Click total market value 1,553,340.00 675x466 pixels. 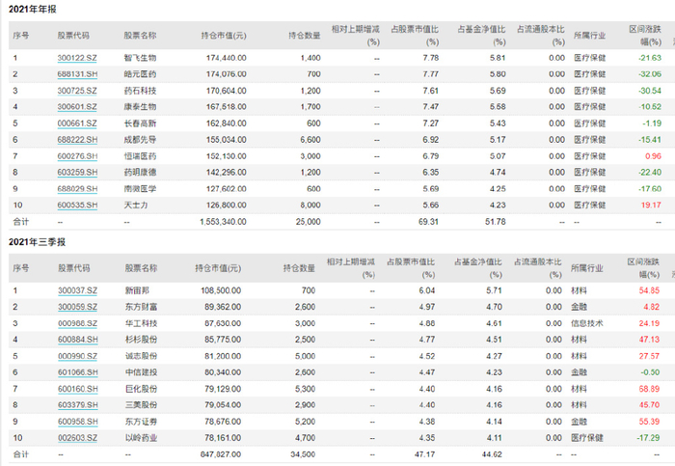pyautogui.click(x=223, y=222)
